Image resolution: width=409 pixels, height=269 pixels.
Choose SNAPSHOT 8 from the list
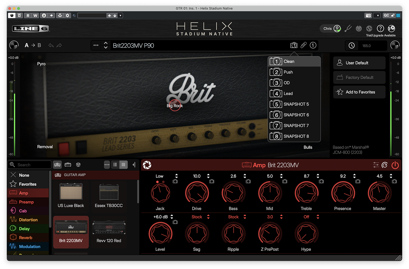click(x=294, y=136)
